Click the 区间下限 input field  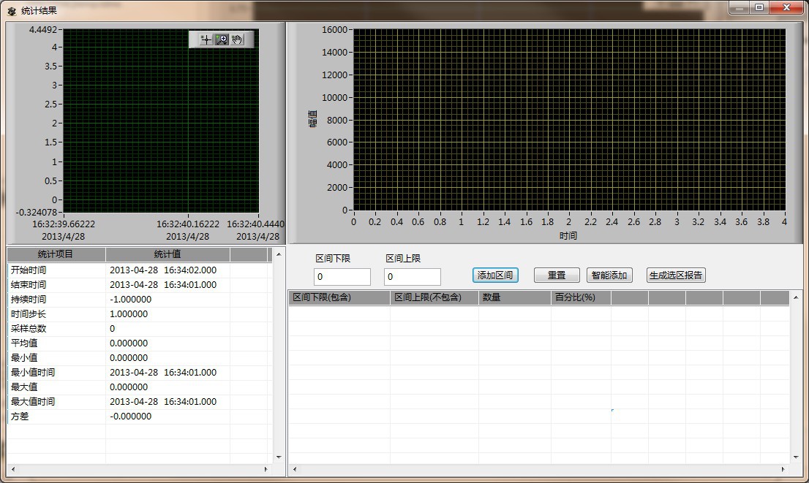342,277
